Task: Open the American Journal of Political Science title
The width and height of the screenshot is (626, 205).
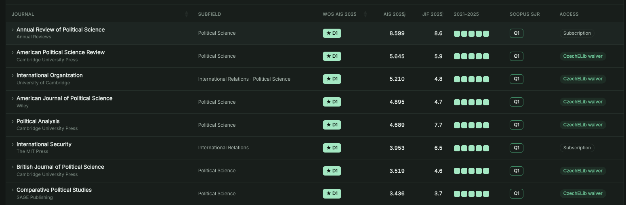Action: pos(65,98)
